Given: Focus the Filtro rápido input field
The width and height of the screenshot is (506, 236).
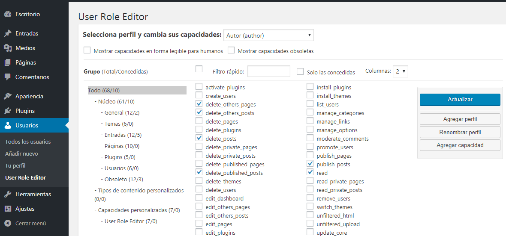Looking at the screenshot, I should click(269, 71).
